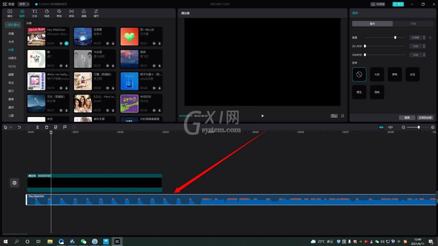Click the 原始 ratio button in player
Image resolution: width=438 pixels, height=246 pixels.
click(x=334, y=116)
